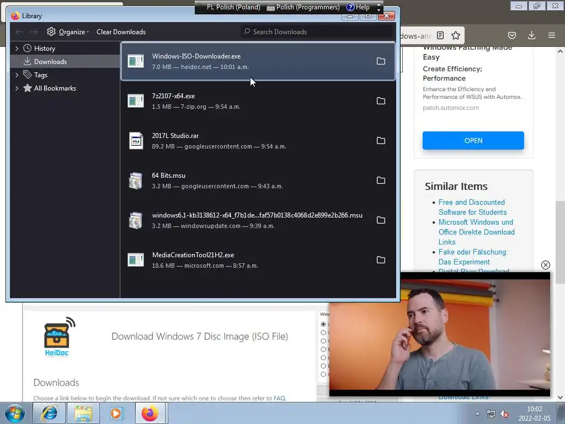Select the first Windows version radio button
The height and width of the screenshot is (424, 565).
(323, 325)
